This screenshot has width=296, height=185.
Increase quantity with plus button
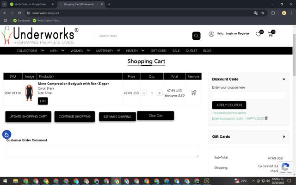coord(160,93)
